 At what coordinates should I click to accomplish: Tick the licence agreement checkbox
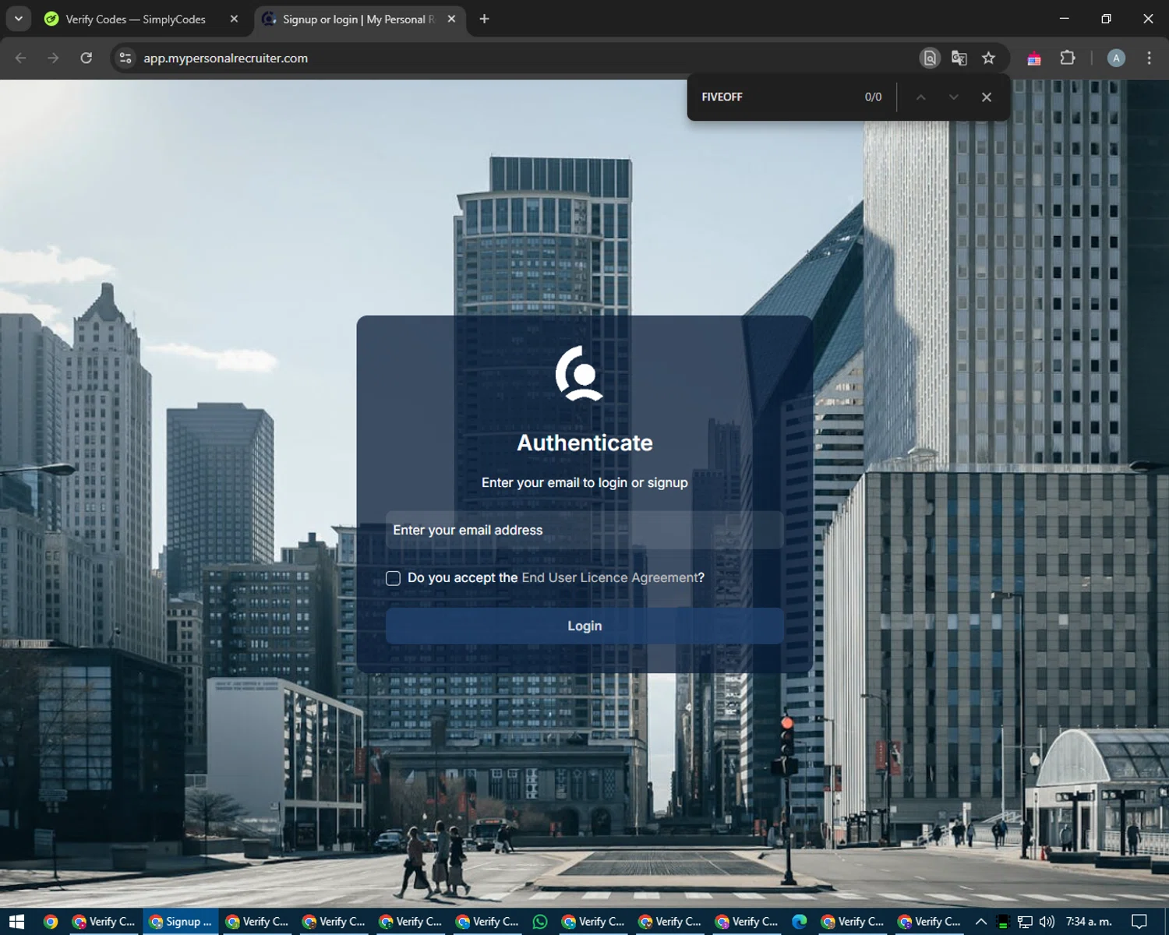393,578
